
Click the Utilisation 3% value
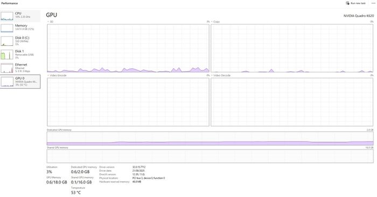[49, 172]
